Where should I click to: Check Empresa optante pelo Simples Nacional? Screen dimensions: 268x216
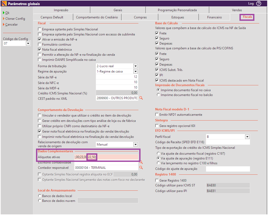(x=39, y=29)
